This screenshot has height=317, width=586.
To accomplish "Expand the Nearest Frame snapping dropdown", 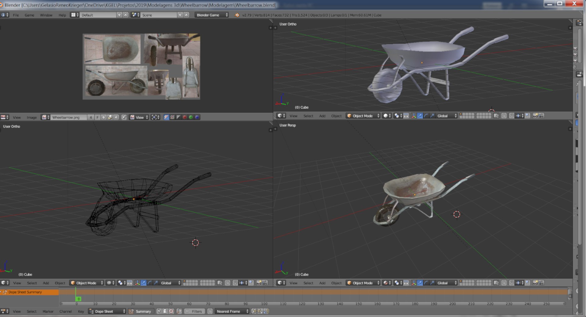I will tap(232, 311).
